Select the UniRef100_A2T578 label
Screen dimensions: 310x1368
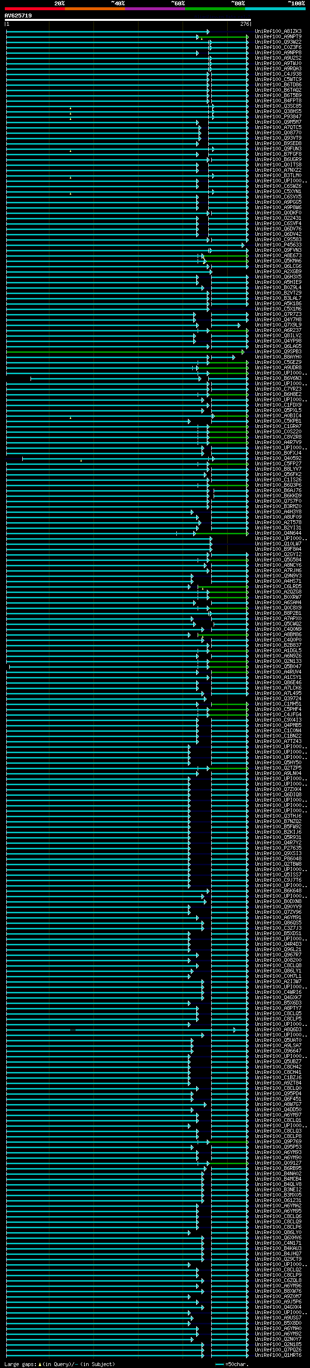point(278,522)
